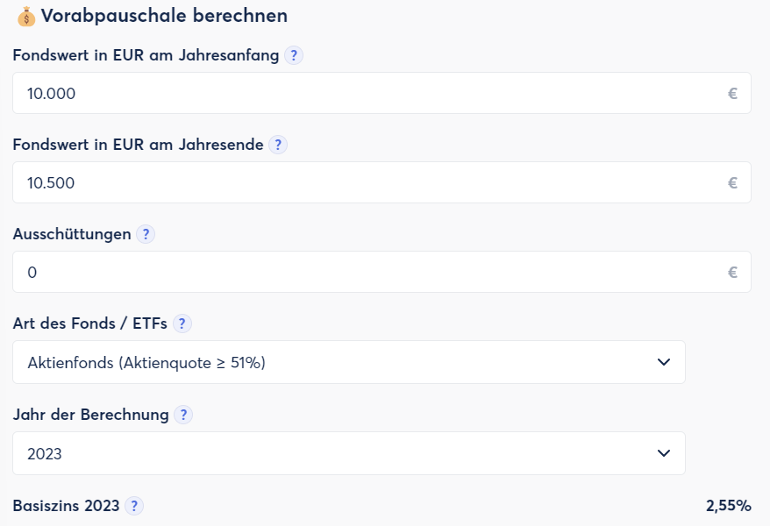Open help for Jahr der Berechnung
This screenshot has width=770, height=526.
(x=183, y=416)
